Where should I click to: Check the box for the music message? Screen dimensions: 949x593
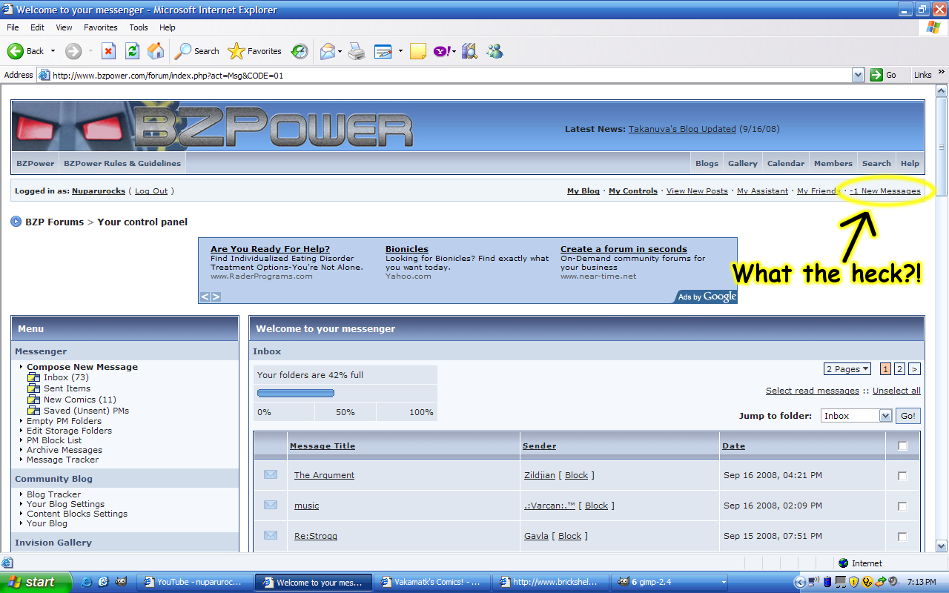902,506
